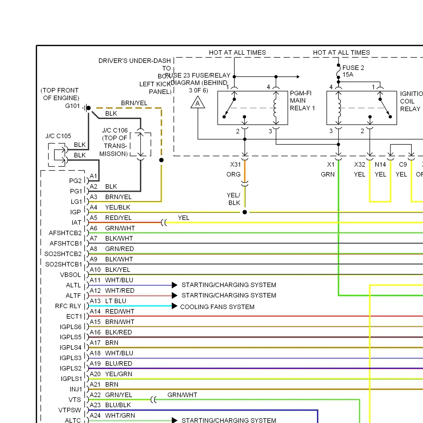Click the C9 connector label

click(x=403, y=164)
